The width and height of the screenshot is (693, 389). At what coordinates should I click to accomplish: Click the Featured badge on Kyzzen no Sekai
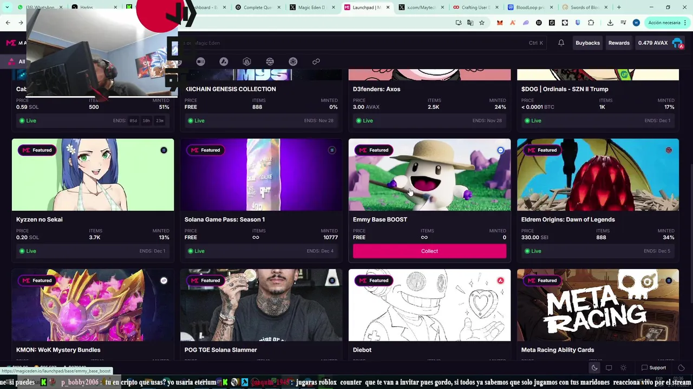tap(37, 150)
